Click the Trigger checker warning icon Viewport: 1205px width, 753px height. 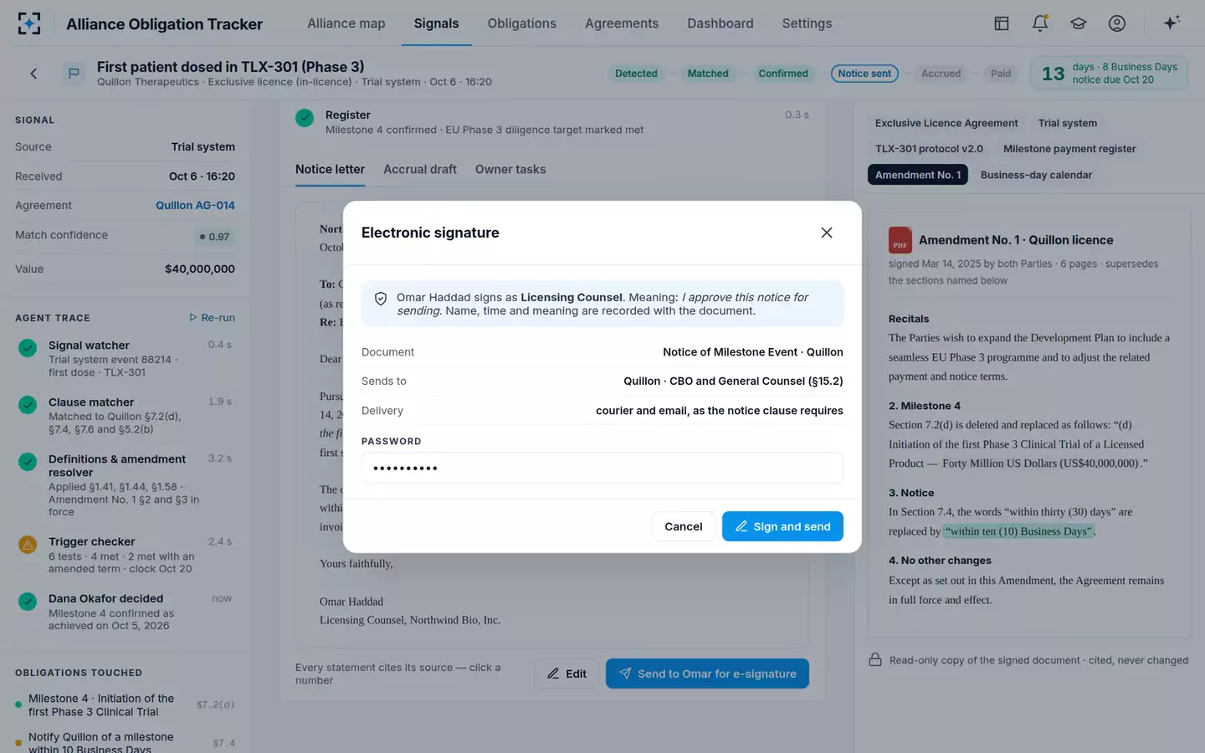click(28, 545)
